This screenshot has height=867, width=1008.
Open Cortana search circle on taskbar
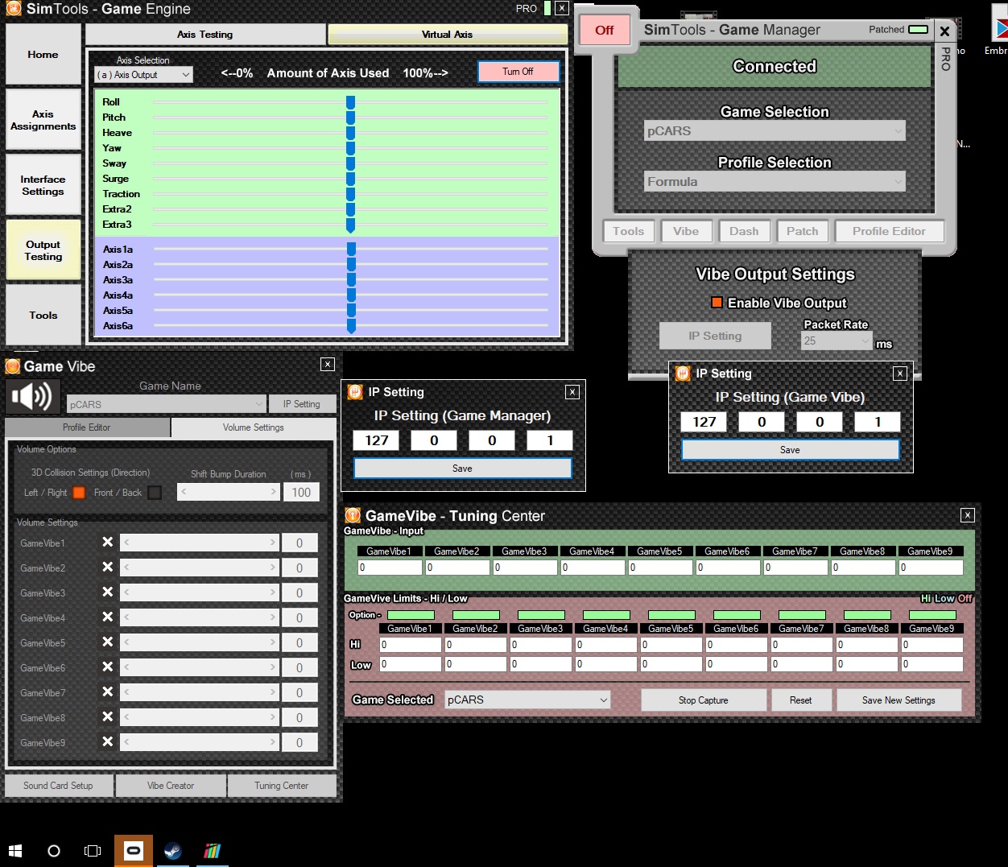click(x=54, y=851)
